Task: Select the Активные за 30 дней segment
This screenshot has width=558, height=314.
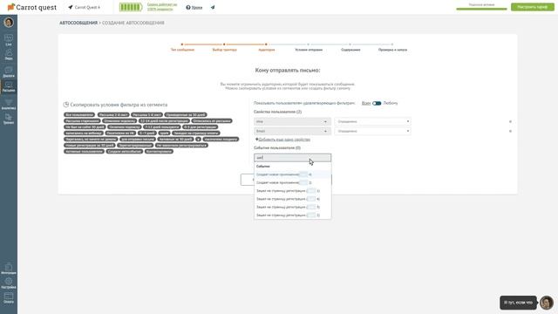Action: pos(175,140)
